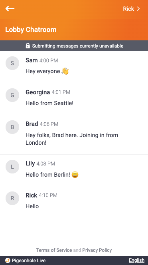Select Lily's L avatar

point(12,167)
